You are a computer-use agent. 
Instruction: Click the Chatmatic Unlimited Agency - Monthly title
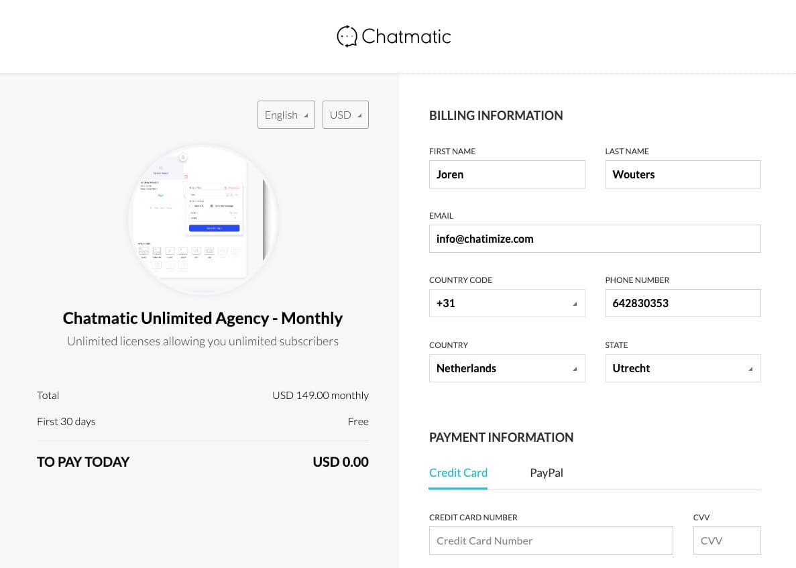point(203,319)
